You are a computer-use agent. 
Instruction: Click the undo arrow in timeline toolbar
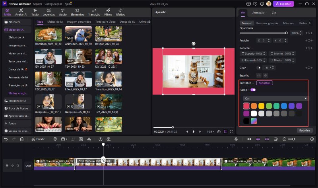click(6, 139)
